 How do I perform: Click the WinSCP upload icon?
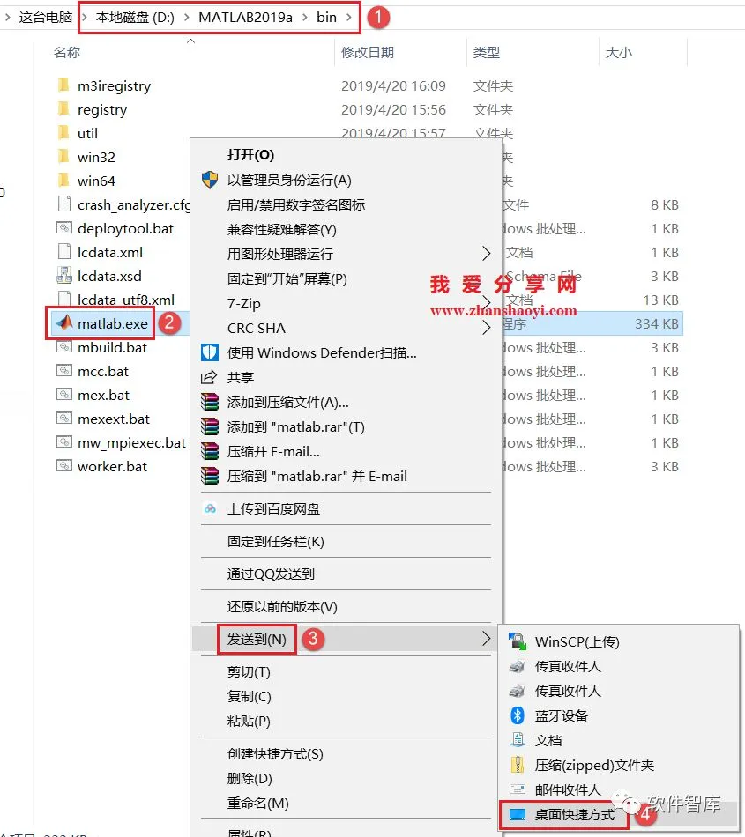[x=517, y=641]
